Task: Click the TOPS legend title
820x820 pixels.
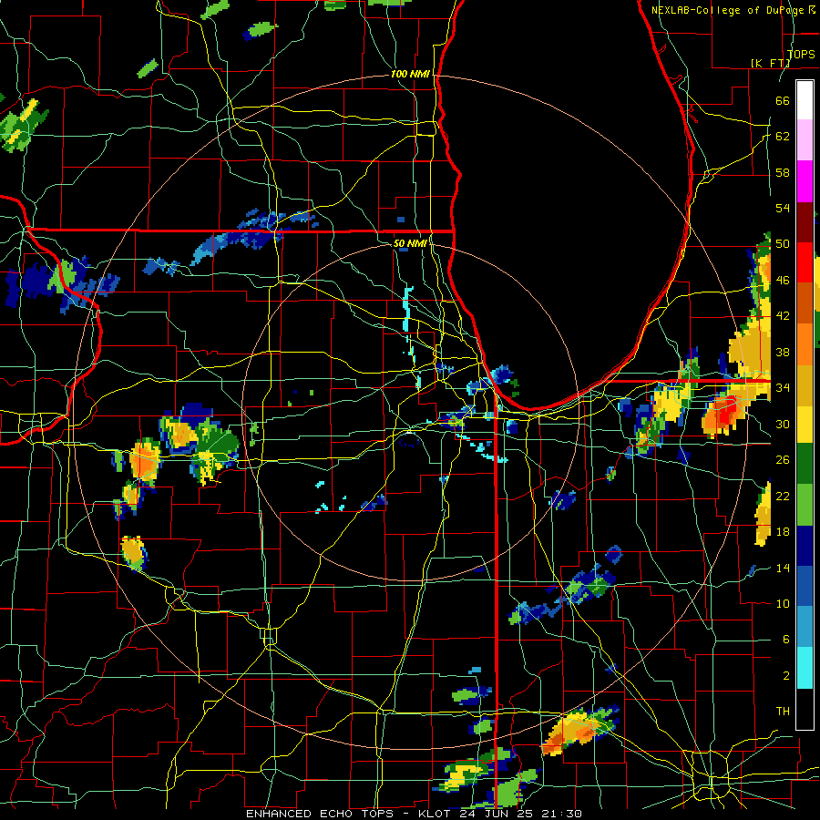Action: [801, 55]
